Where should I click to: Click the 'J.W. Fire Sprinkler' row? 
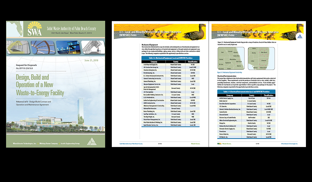(x=170, y=92)
